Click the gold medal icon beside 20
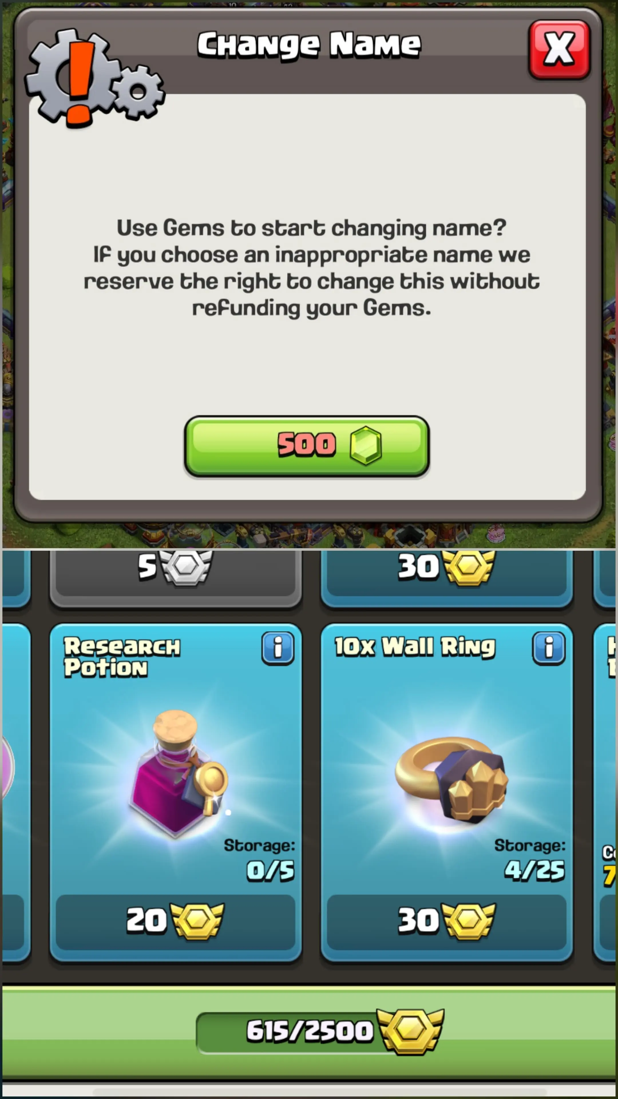The height and width of the screenshot is (1099, 618). tap(197, 921)
